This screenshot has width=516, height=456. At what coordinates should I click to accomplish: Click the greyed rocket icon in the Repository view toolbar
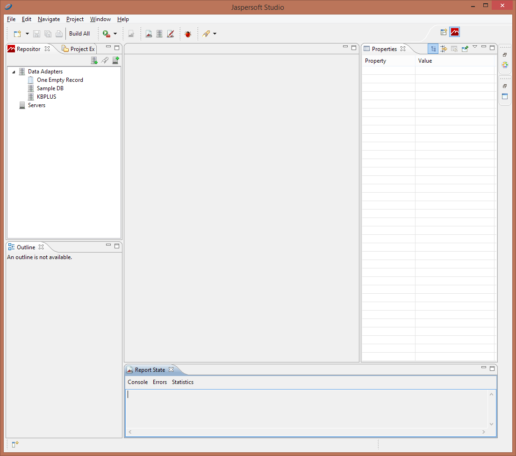pyautogui.click(x=105, y=60)
